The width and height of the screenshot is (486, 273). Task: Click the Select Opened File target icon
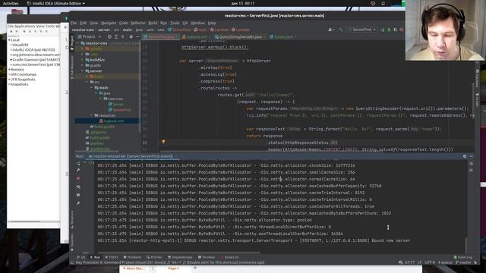click(109, 36)
